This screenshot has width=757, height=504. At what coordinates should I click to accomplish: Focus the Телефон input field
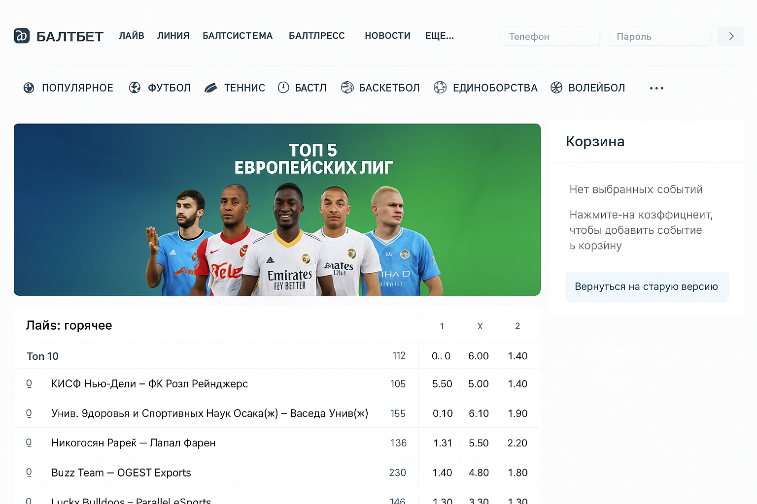[x=550, y=36]
